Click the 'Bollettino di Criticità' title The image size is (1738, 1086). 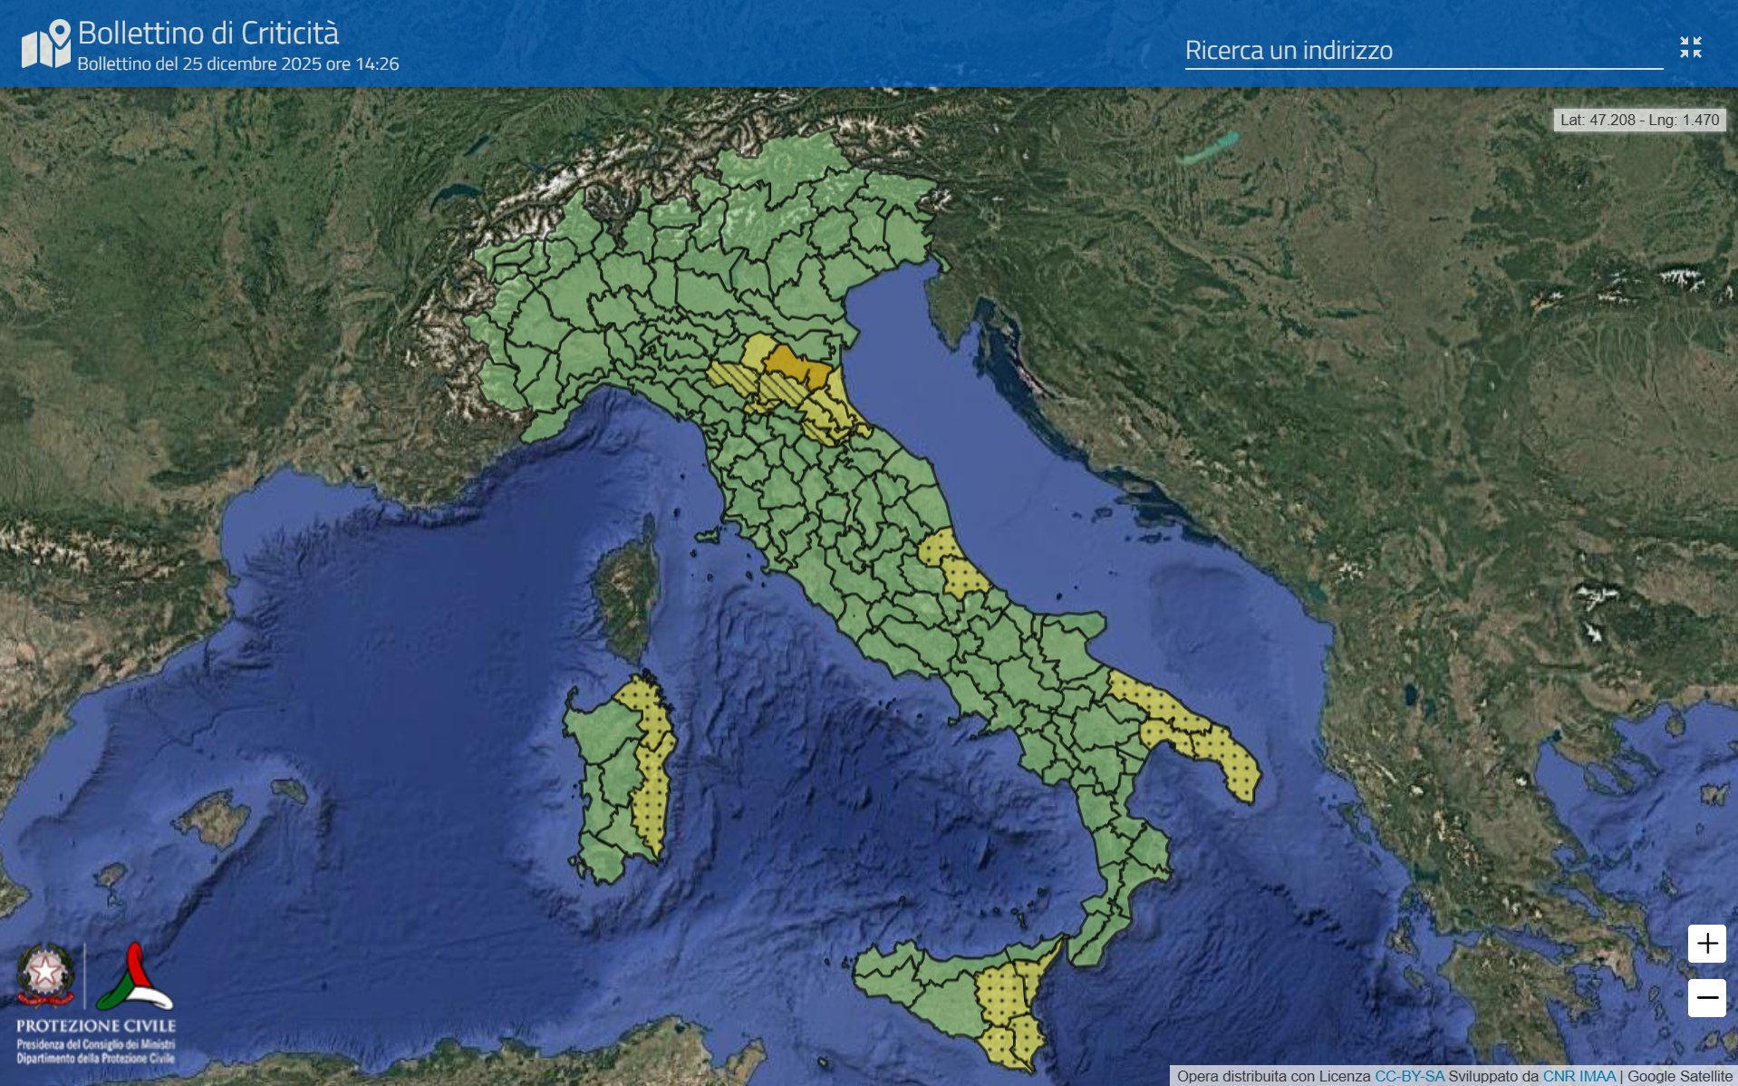[208, 33]
